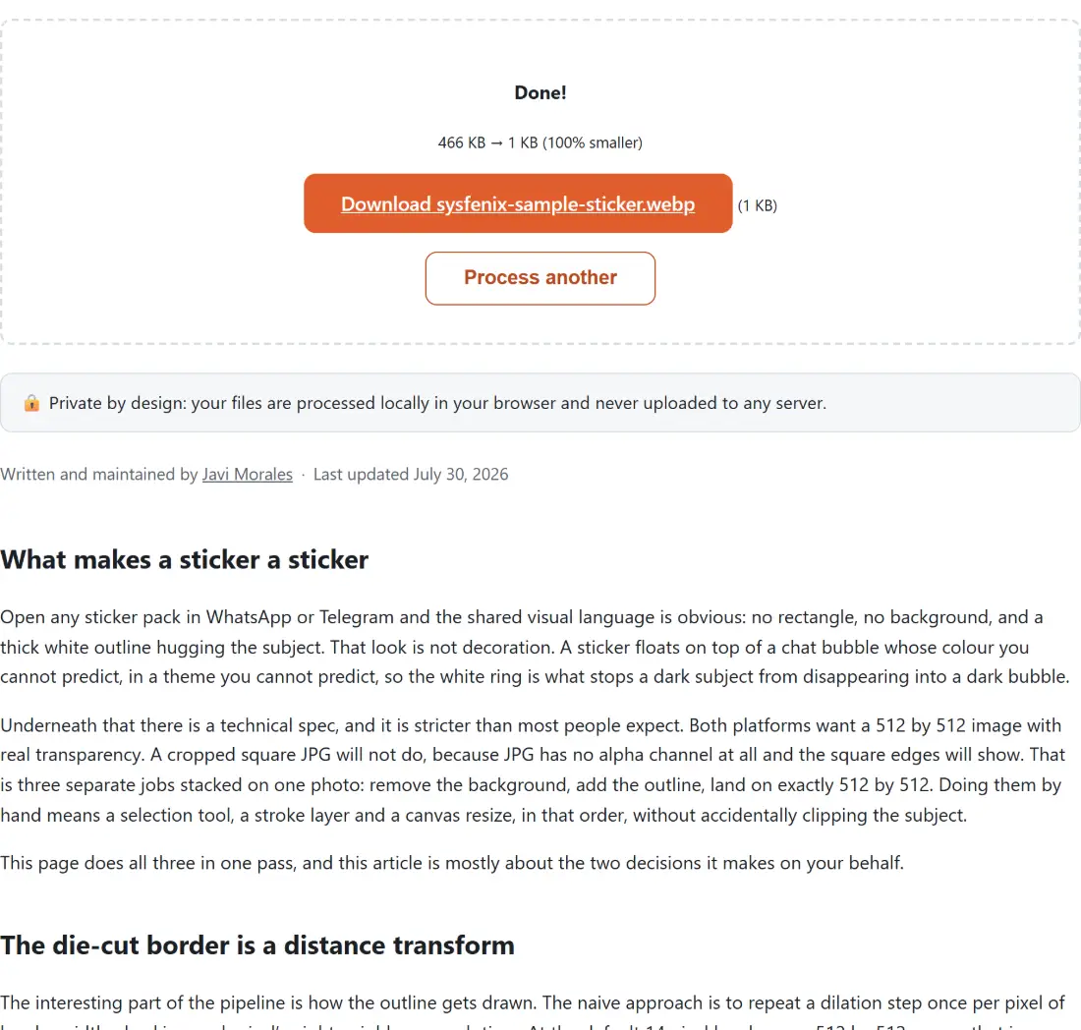Click the Written and maintained by text
The width and height of the screenshot is (1081, 1030).
[x=98, y=475]
